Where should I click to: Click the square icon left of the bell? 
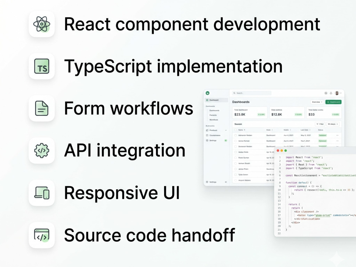(x=326, y=93)
